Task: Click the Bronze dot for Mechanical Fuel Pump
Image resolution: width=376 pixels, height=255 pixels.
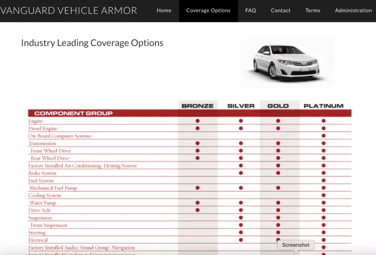Action: tap(198, 188)
